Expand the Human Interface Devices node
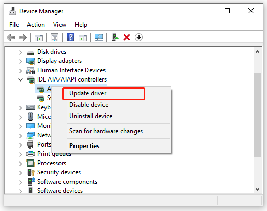The height and width of the screenshot is (211, 267). click(x=20, y=71)
